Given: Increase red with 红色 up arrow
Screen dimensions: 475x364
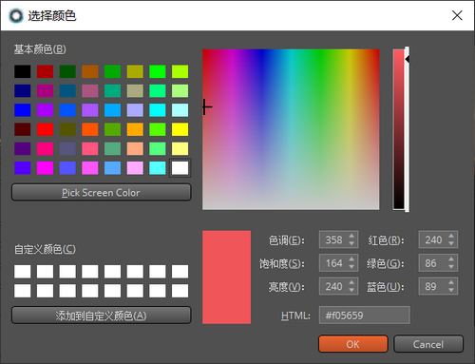Looking at the screenshot, I should tap(451, 236).
